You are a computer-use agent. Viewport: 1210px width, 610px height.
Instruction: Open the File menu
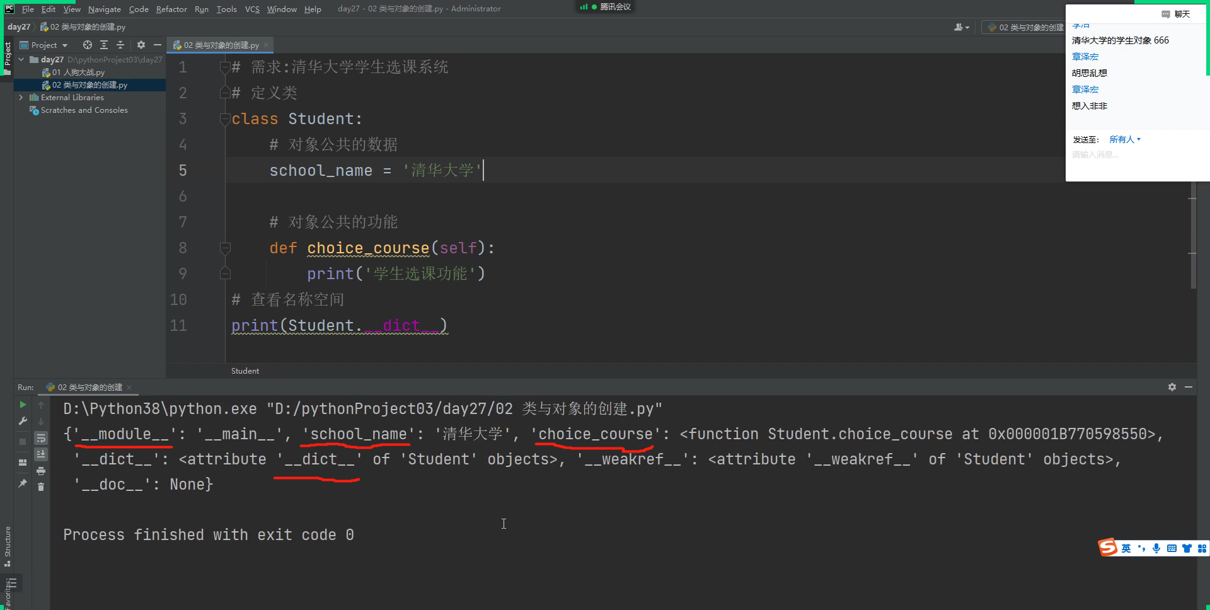tap(28, 9)
